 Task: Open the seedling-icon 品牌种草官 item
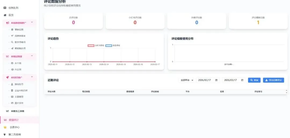click(x=12, y=36)
